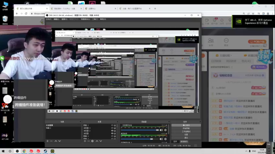Click 退出 exit button in OBS
This screenshot has width=275, height=154.
[x=186, y=138]
